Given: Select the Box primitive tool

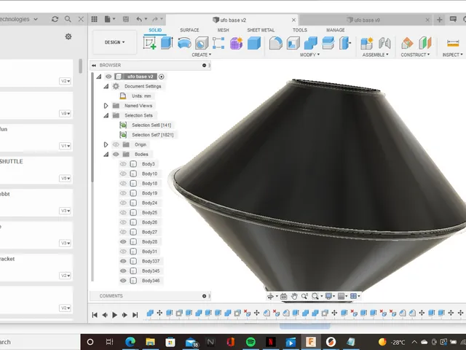Looking at the screenshot, I should click(x=254, y=43).
